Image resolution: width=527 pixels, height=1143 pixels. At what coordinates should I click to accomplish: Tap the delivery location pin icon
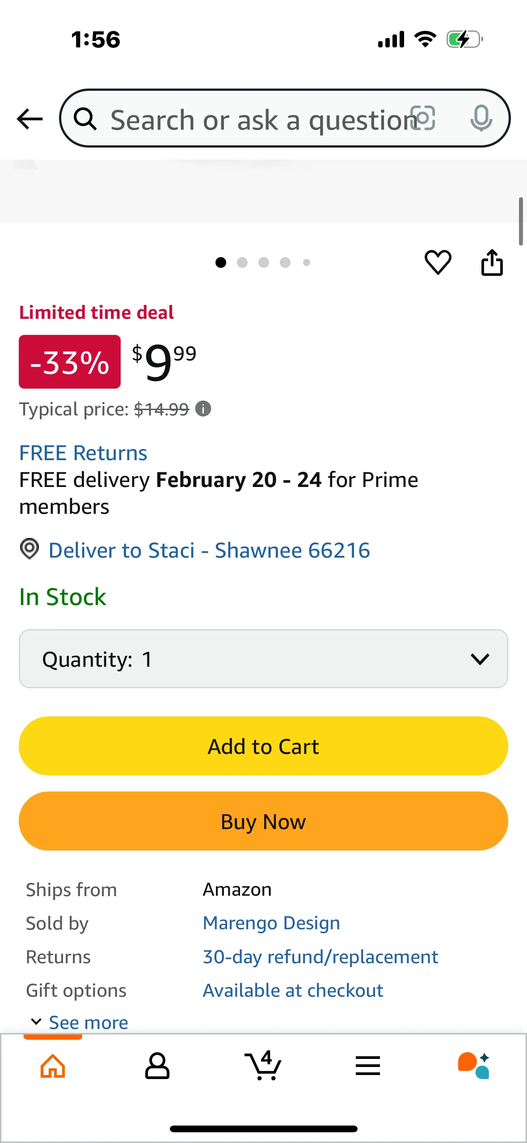tap(30, 549)
